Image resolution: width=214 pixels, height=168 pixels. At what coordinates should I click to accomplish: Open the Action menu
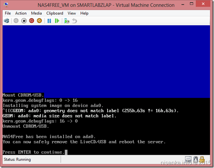coord(21,14)
